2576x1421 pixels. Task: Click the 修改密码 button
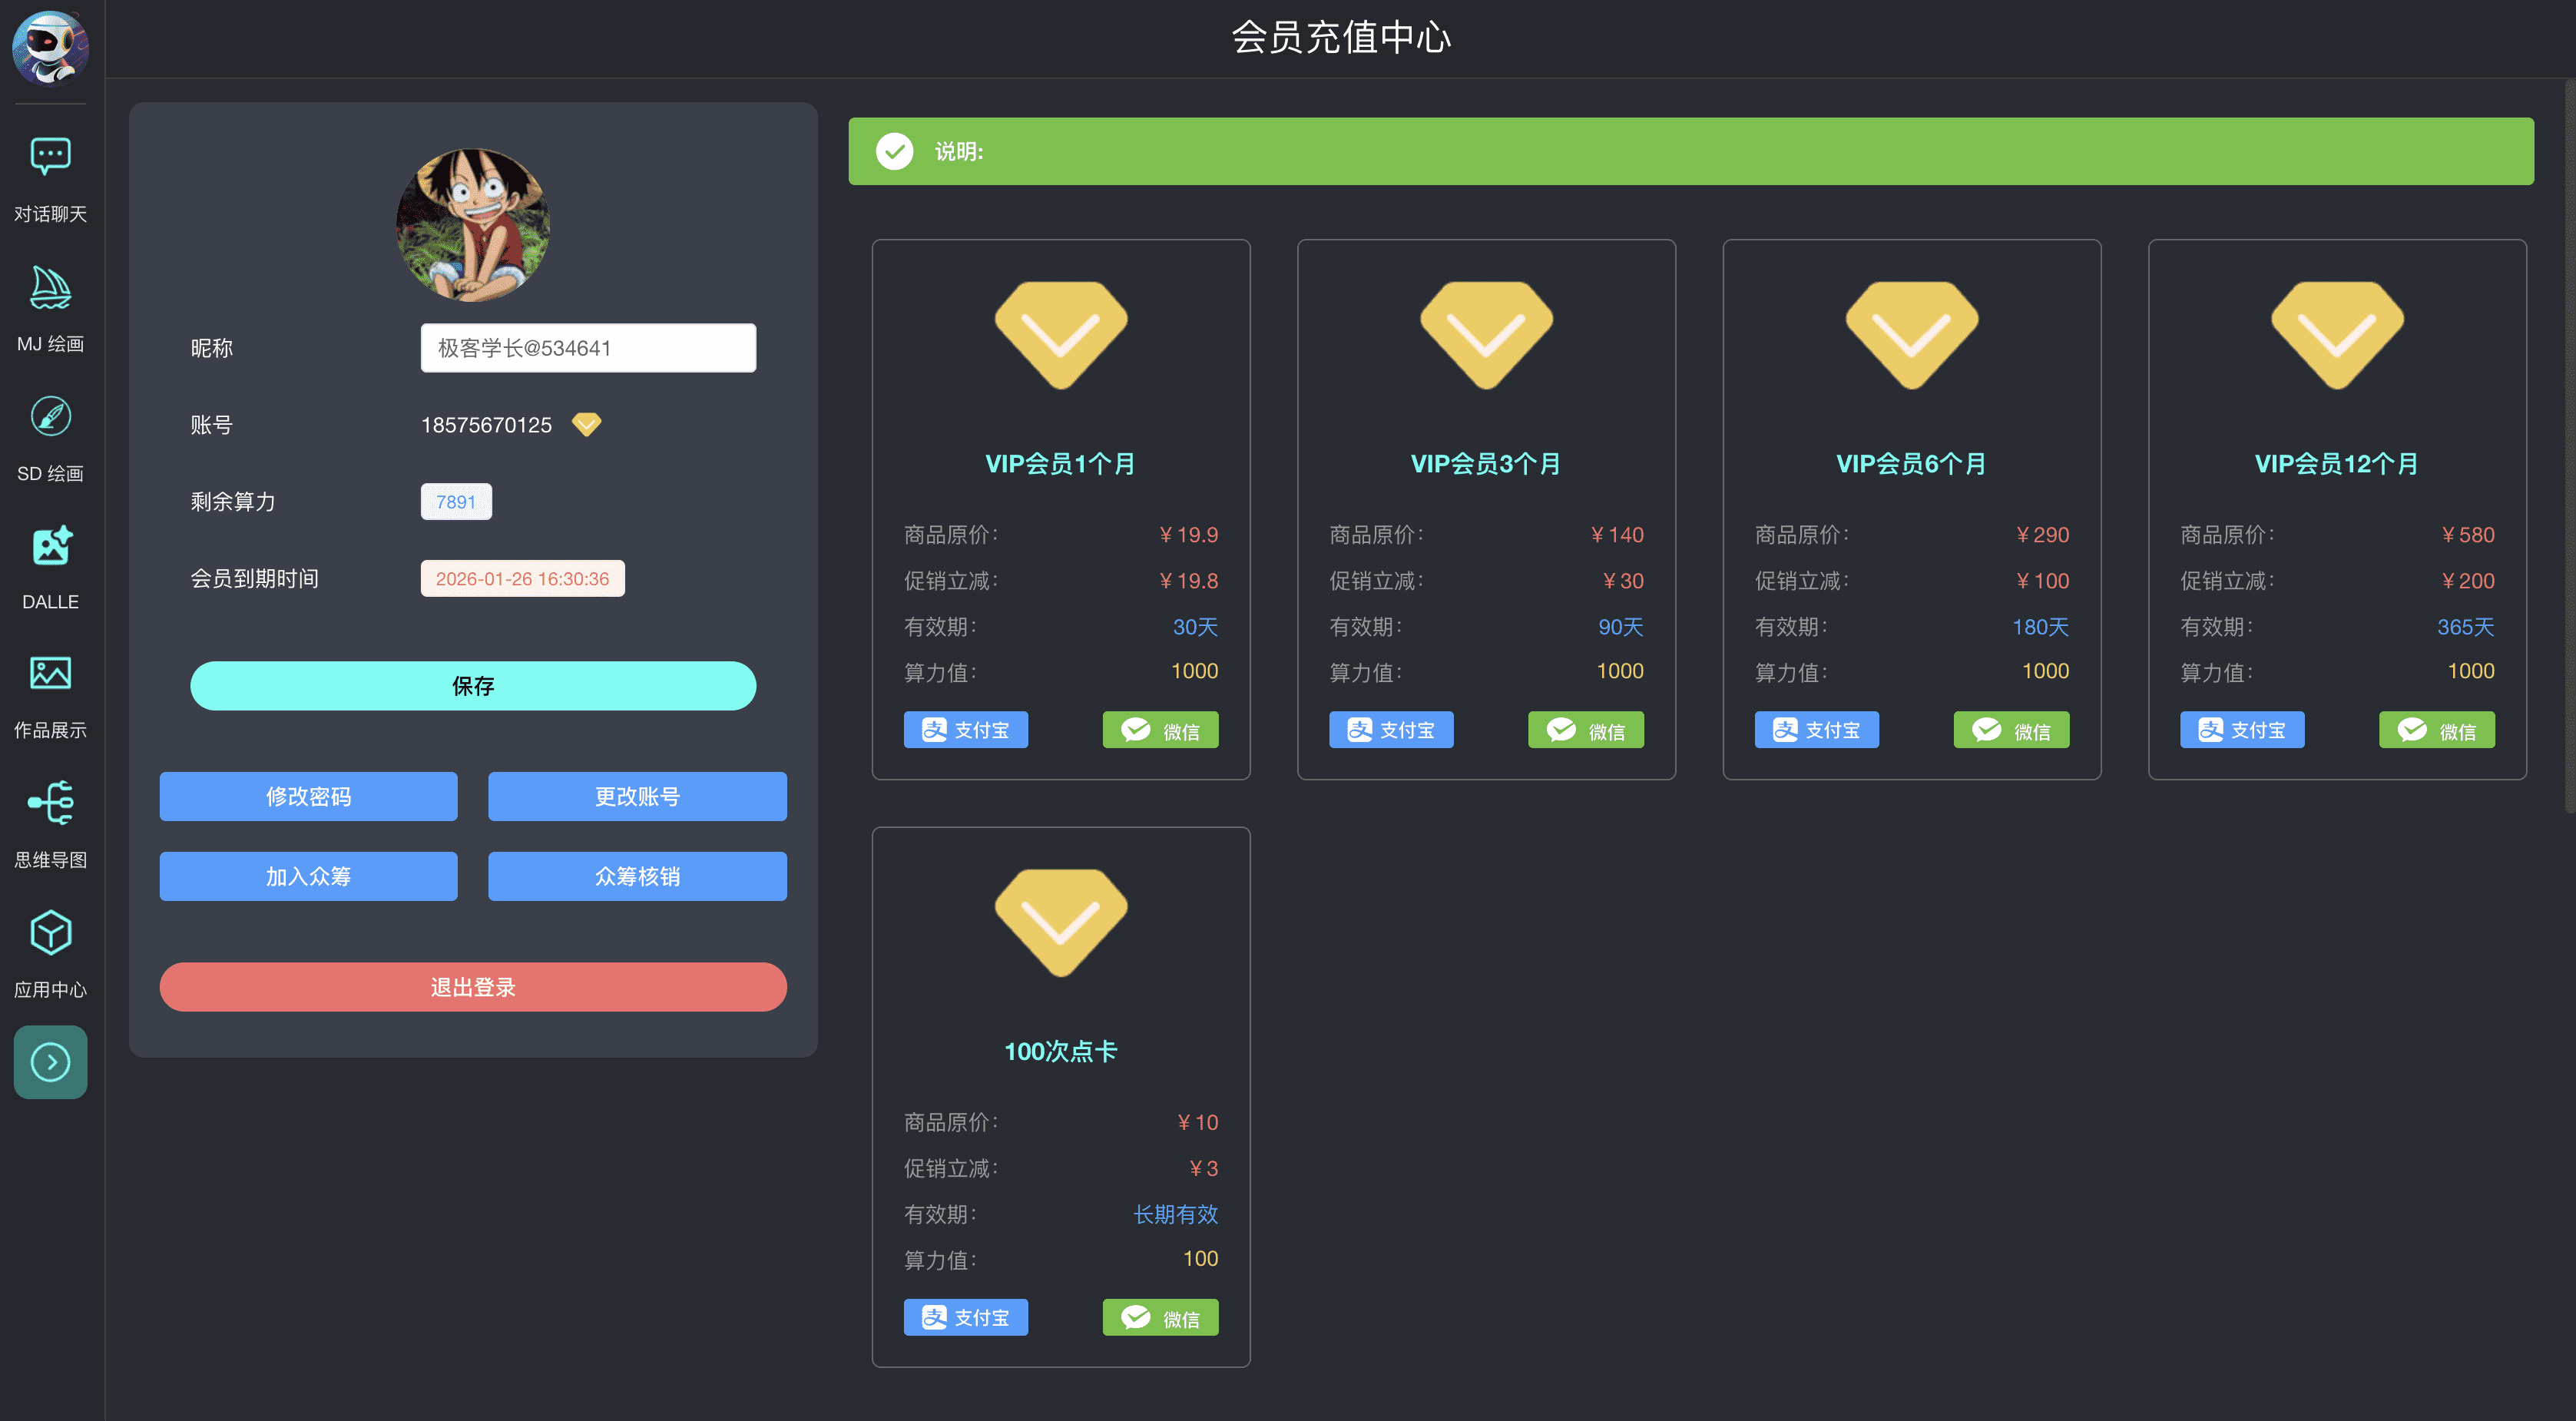click(x=308, y=796)
